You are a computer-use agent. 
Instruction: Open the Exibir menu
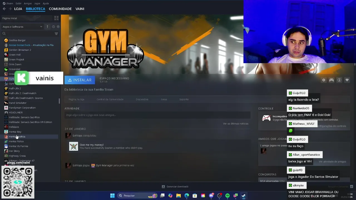pos(19,3)
